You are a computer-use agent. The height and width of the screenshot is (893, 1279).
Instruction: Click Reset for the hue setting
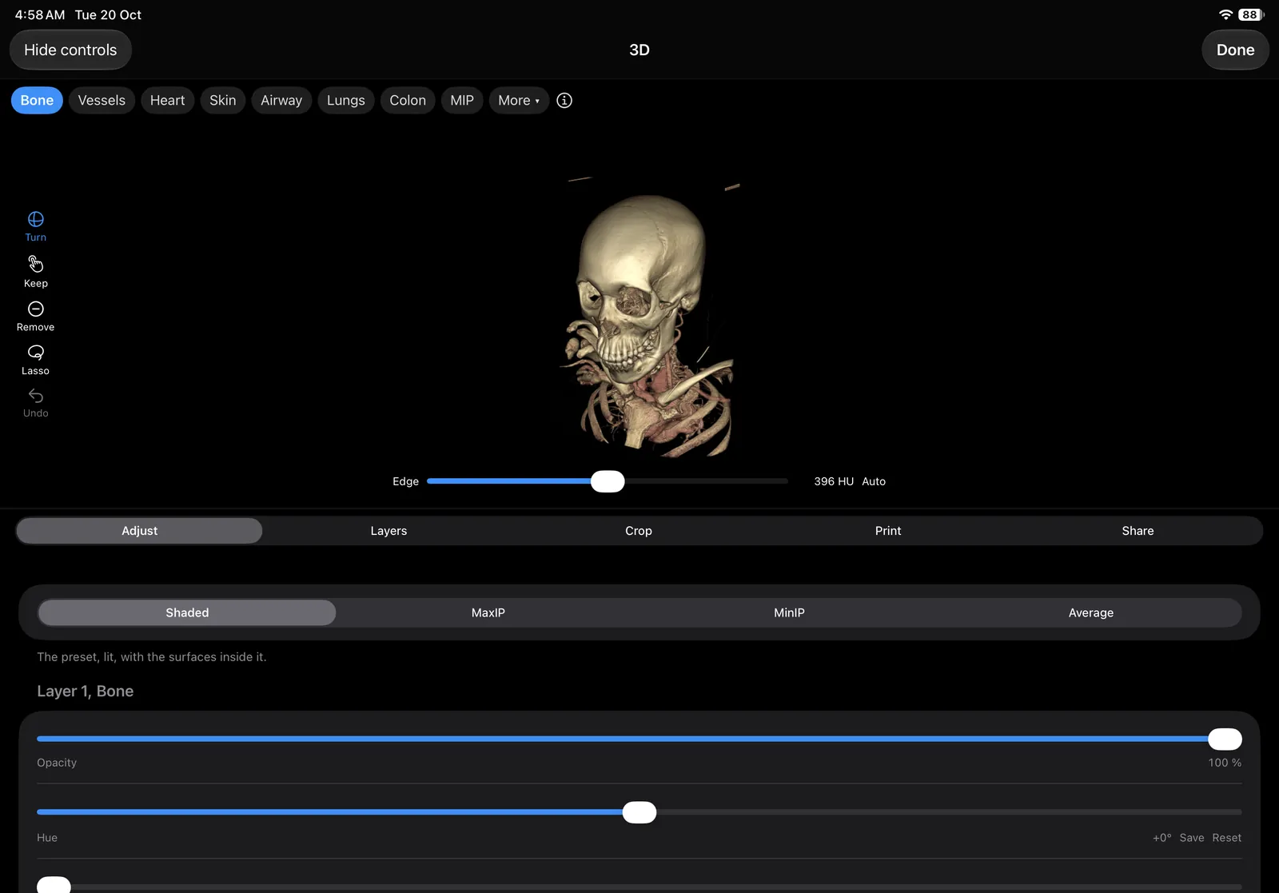pos(1226,838)
